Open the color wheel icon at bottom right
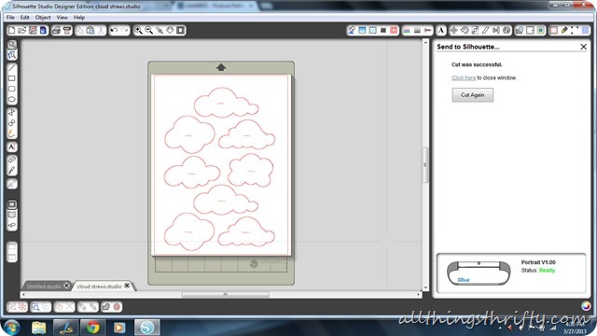Image resolution: width=597 pixels, height=336 pixels. pyautogui.click(x=586, y=306)
